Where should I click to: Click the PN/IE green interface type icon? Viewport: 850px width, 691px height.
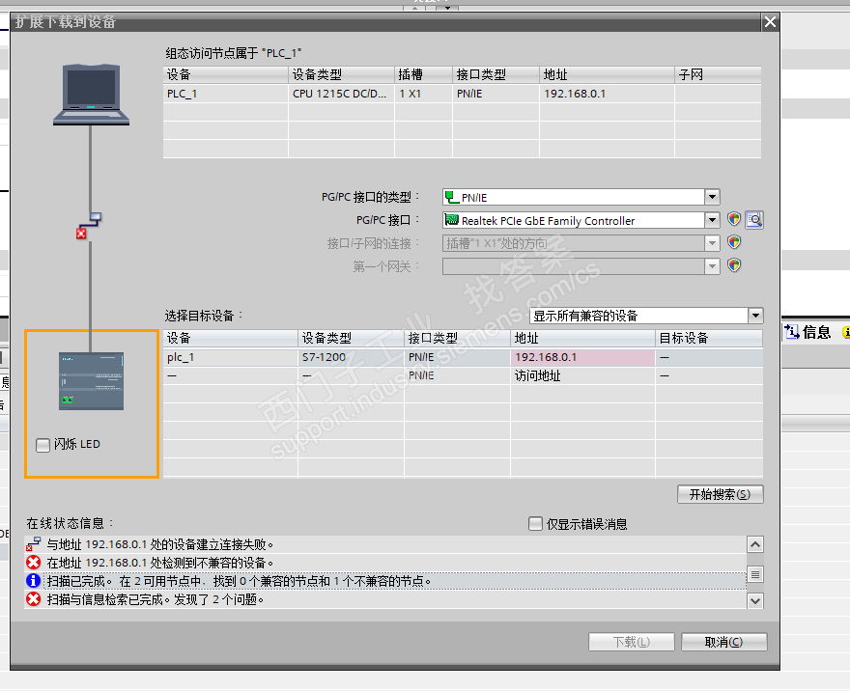(x=452, y=197)
